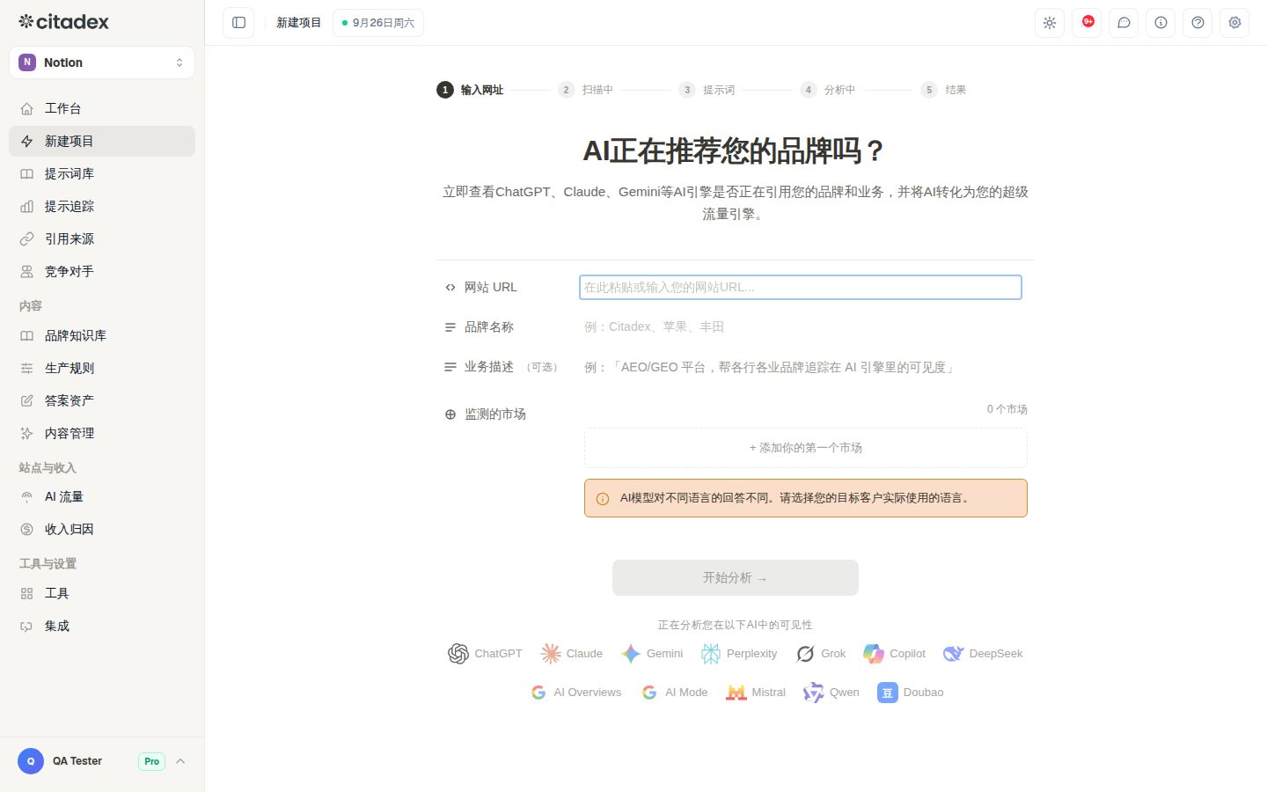Click the globe icon beside 监测的市场
Viewport: 1267px width, 792px height.
click(x=450, y=414)
